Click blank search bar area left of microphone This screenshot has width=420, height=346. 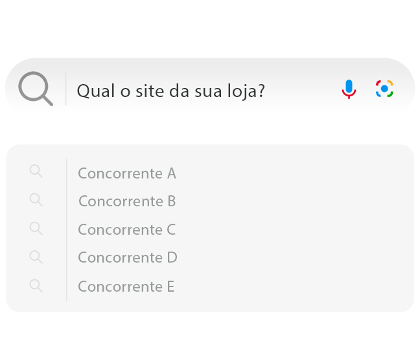tap(305, 89)
